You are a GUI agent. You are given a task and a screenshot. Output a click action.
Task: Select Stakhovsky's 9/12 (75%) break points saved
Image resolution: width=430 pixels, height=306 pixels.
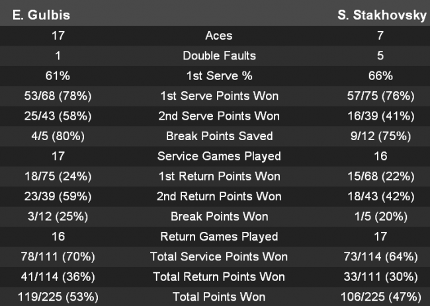tap(380, 136)
